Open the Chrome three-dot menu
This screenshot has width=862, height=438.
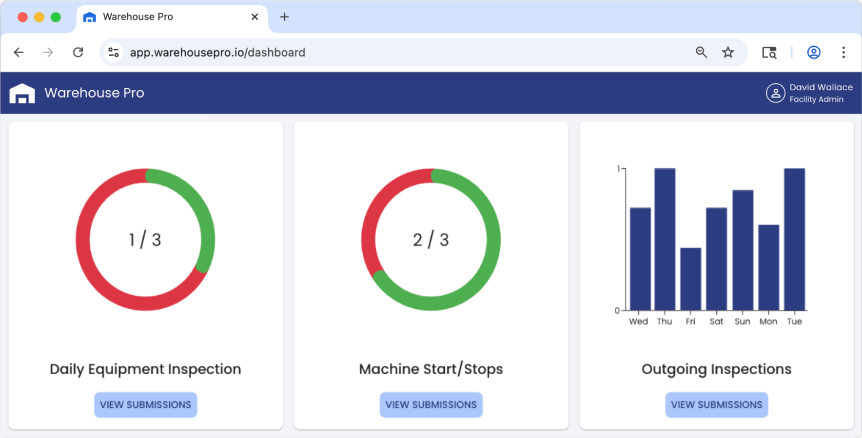point(843,52)
